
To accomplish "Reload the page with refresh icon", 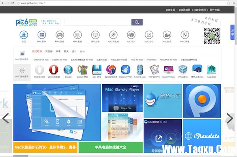I will 13,3.
